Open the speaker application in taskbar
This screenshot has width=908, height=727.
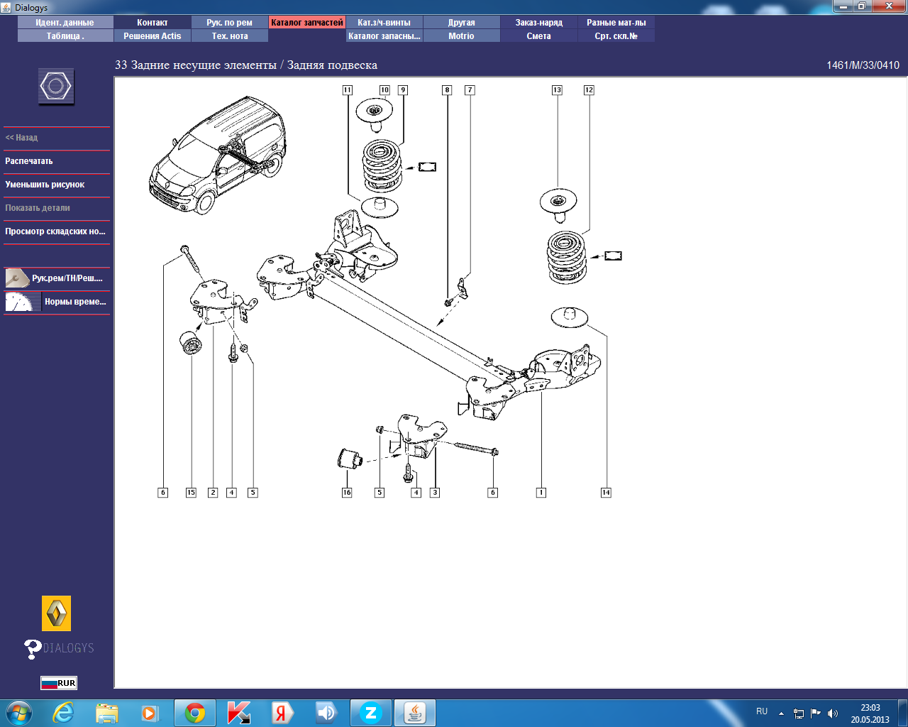click(x=326, y=713)
